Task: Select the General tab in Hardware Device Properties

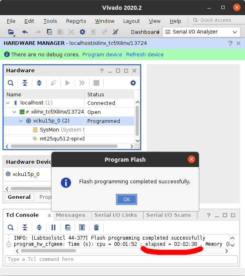Action: pyautogui.click(x=19, y=197)
